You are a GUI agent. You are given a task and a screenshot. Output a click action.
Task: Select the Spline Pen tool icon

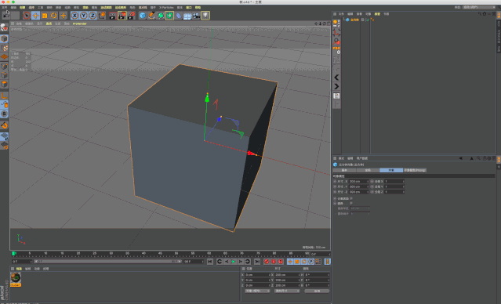click(151, 16)
